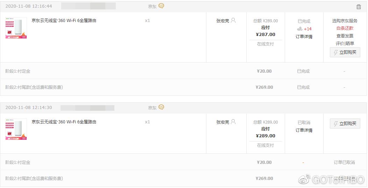Click the 评价|晒单 link

(x=345, y=43)
